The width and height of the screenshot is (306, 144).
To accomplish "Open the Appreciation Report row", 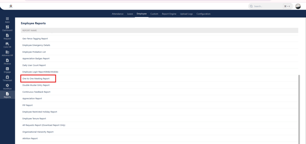I will point(160,98).
